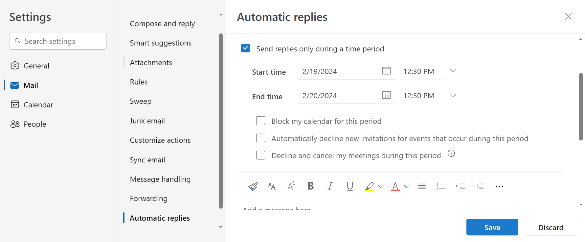Save the automatic replies settings

tap(492, 227)
